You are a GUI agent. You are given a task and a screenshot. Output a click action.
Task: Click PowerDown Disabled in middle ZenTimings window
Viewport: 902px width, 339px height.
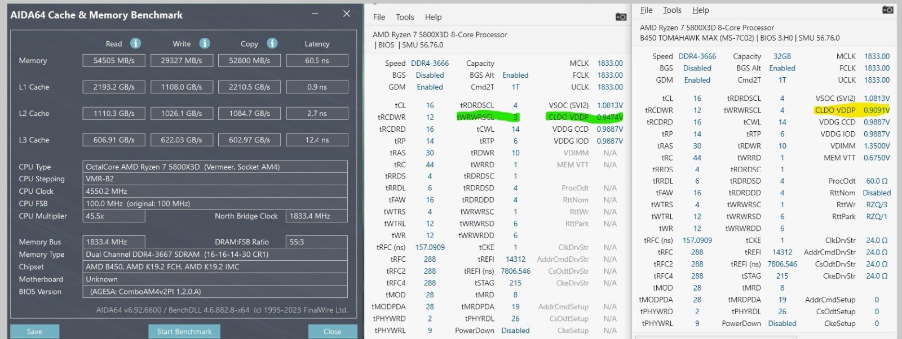tap(515, 331)
